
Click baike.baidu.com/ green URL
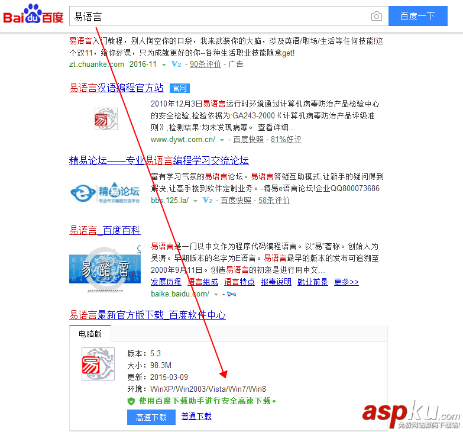tap(180, 294)
